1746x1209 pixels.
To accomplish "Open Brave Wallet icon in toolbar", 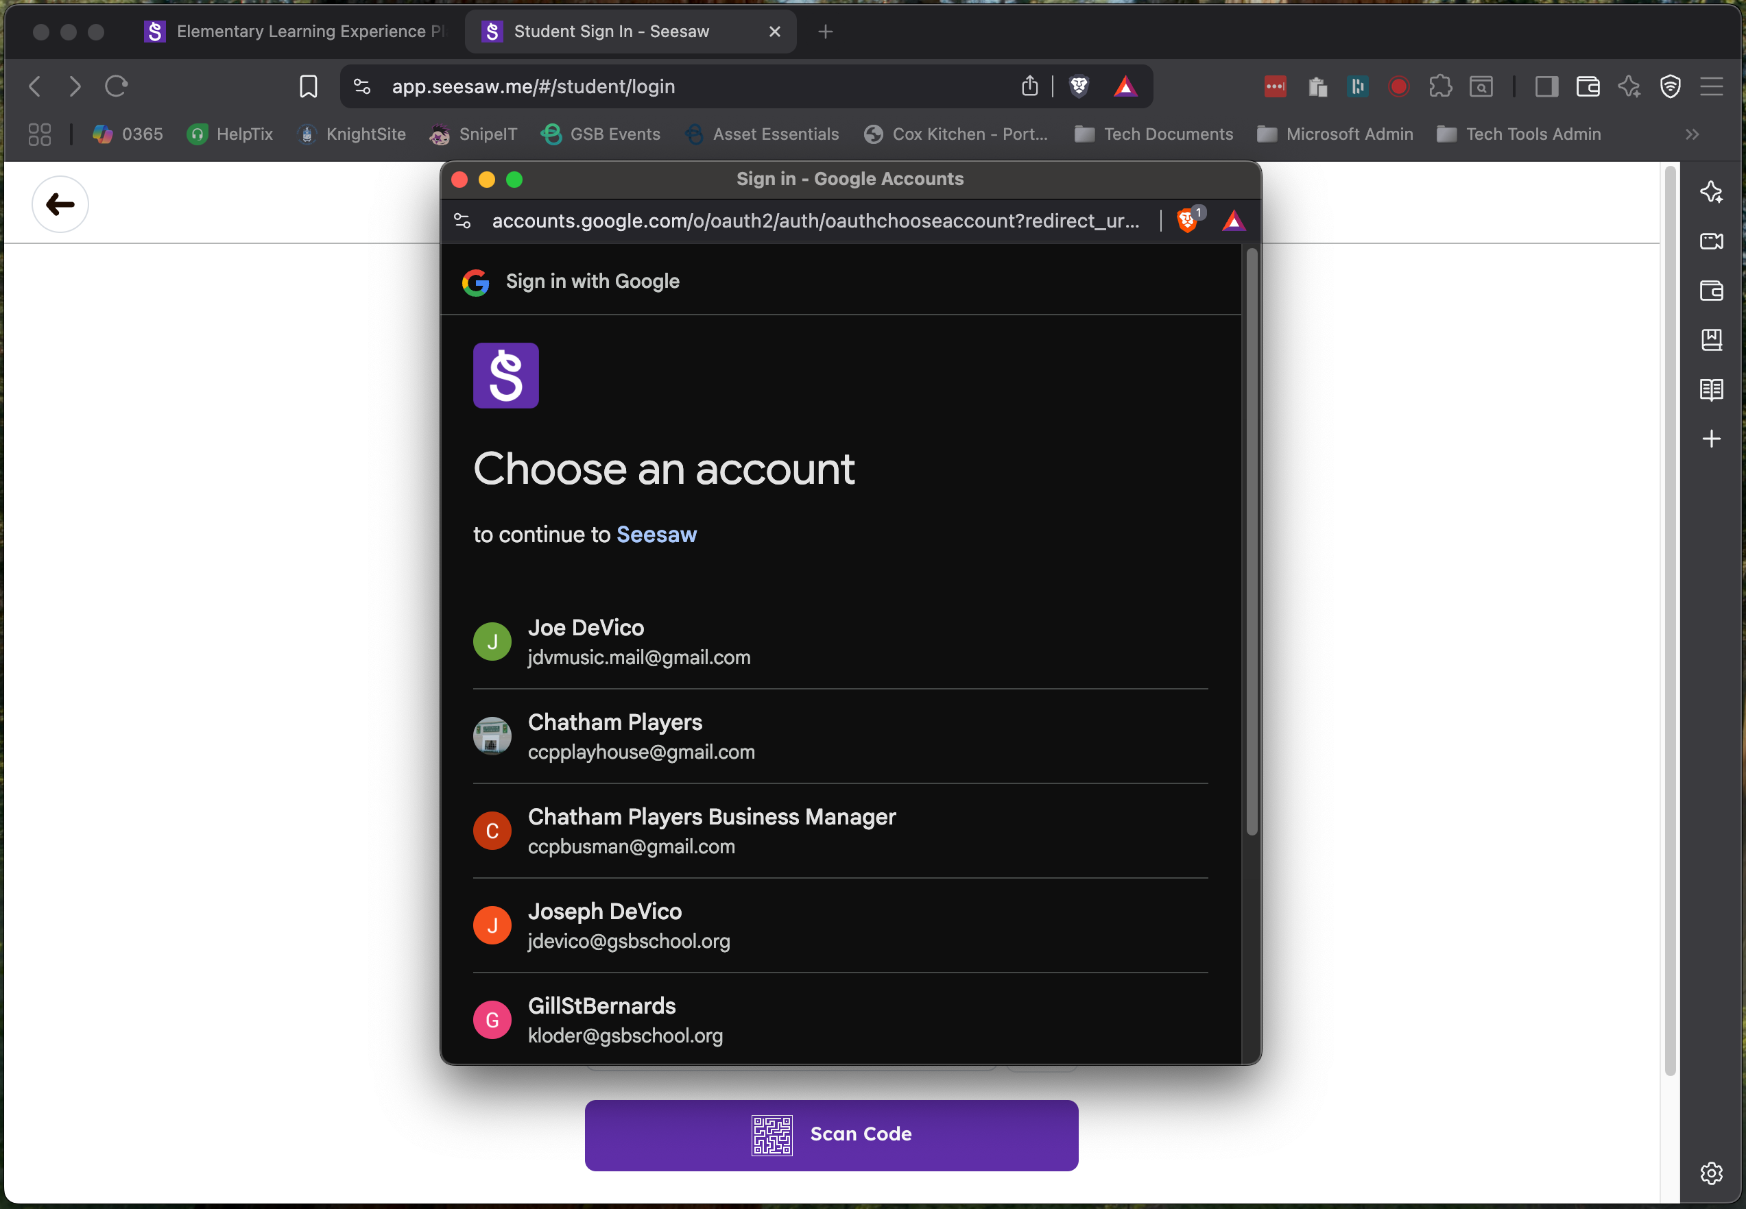I will [x=1588, y=86].
